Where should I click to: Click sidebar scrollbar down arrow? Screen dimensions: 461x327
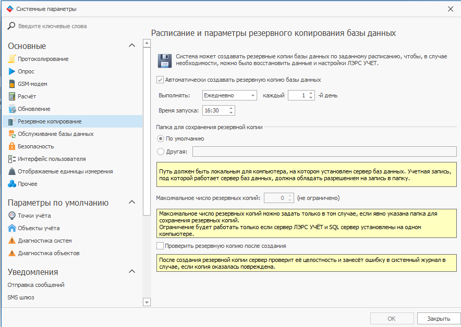coord(147,302)
